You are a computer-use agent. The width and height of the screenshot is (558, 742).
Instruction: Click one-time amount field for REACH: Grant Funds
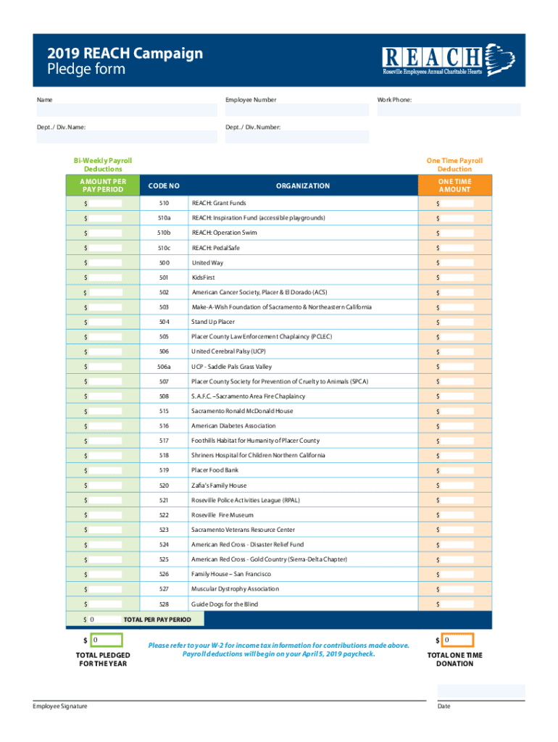[458, 204]
